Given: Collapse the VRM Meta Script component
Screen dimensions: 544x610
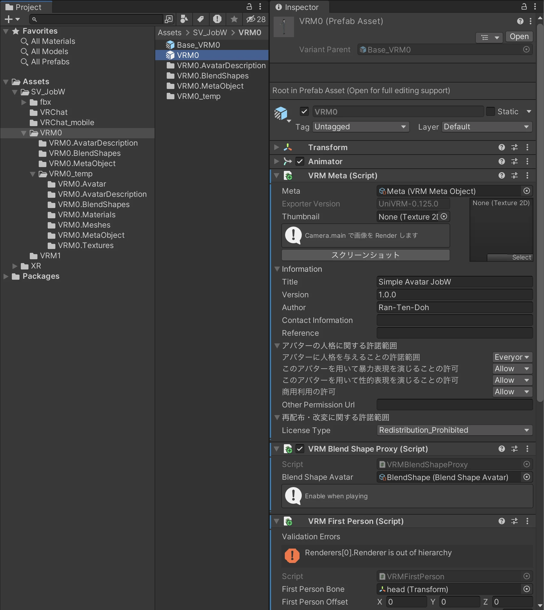Looking at the screenshot, I should click(x=276, y=175).
